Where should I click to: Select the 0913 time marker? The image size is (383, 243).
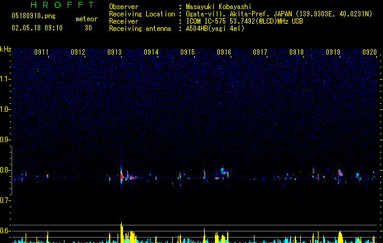(114, 52)
